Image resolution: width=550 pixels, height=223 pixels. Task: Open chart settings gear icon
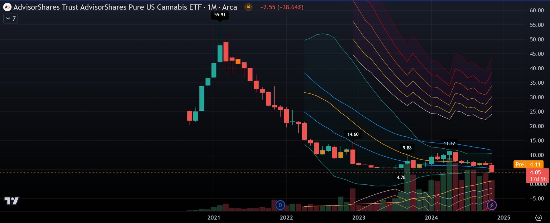(x=539, y=218)
